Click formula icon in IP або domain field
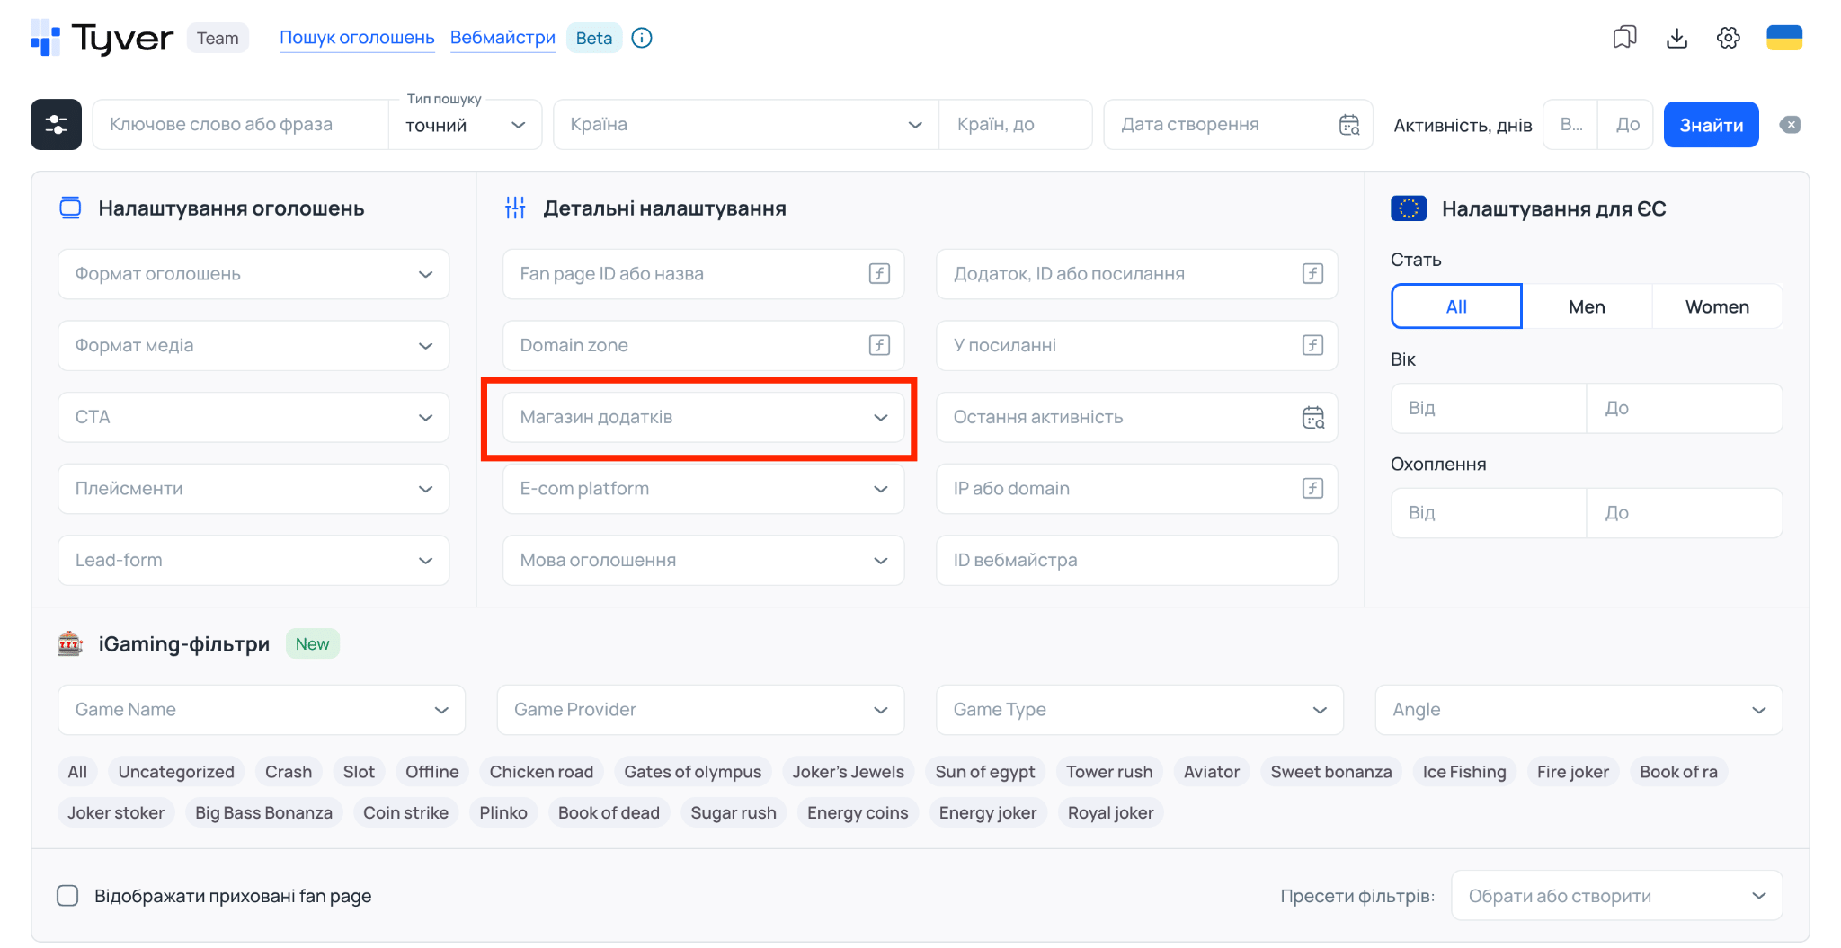The image size is (1841, 948). [x=1312, y=489]
